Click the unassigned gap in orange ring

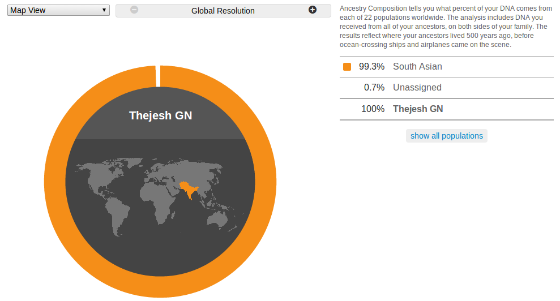pos(158,76)
